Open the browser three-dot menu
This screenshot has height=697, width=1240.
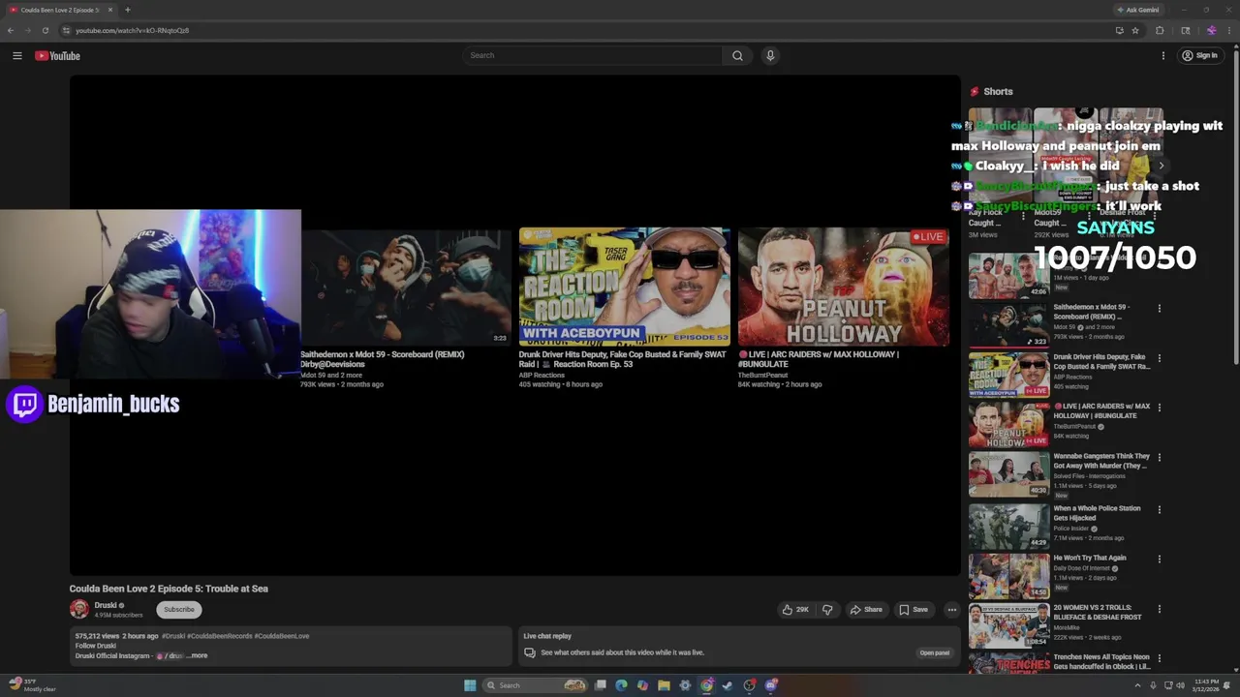(1228, 30)
